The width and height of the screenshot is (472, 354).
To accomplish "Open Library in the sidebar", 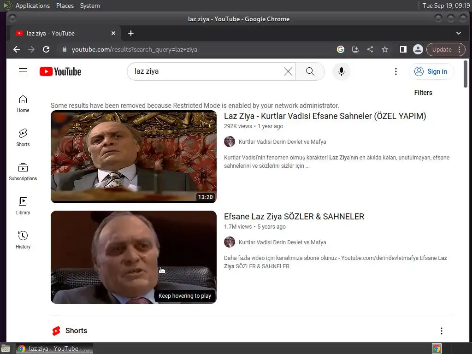I will click(23, 206).
